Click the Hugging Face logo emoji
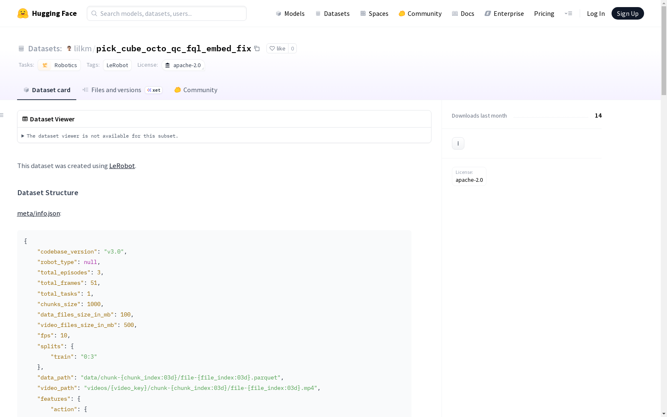 [23, 13]
